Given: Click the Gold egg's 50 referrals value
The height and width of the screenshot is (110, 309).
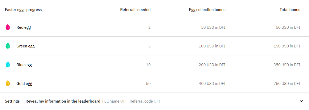Looking at the screenshot, I should click(x=148, y=83).
